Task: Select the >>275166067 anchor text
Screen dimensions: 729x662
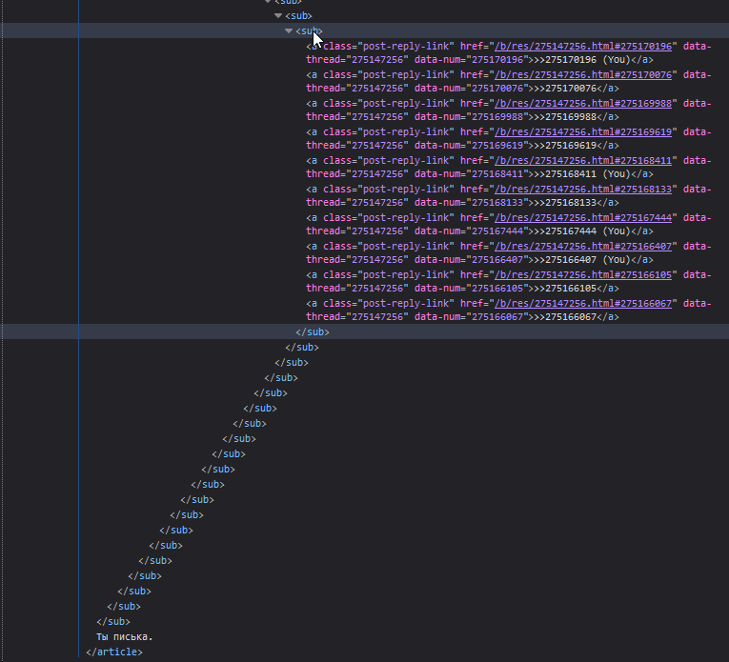Action: click(x=565, y=317)
